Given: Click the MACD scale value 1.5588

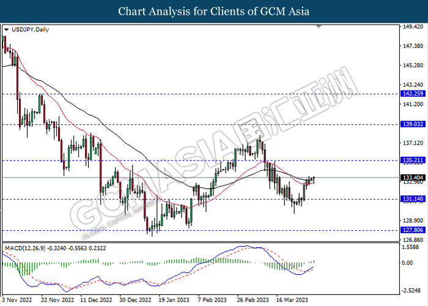Looking at the screenshot, I should (411, 247).
